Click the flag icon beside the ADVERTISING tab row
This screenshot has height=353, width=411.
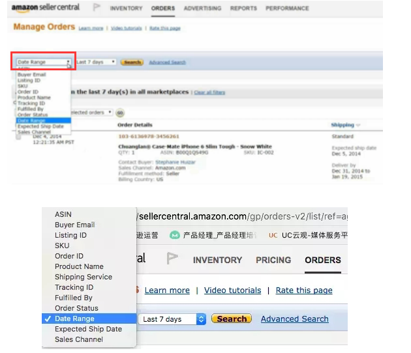tap(97, 7)
